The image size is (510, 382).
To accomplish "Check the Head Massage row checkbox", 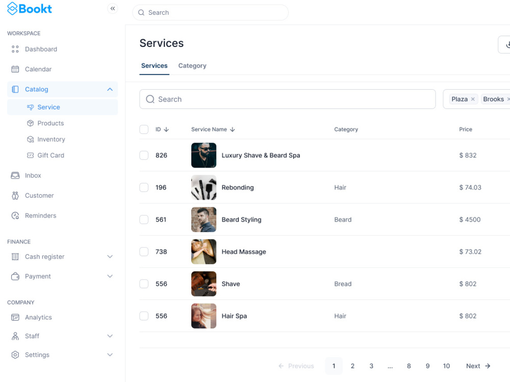I will (x=144, y=252).
